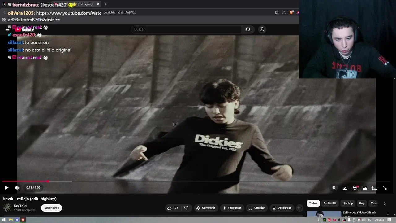Open Discord from the taskbar

(x=17, y=220)
